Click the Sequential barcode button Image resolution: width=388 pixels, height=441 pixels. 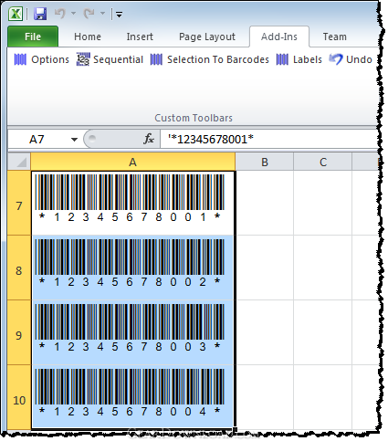point(110,59)
